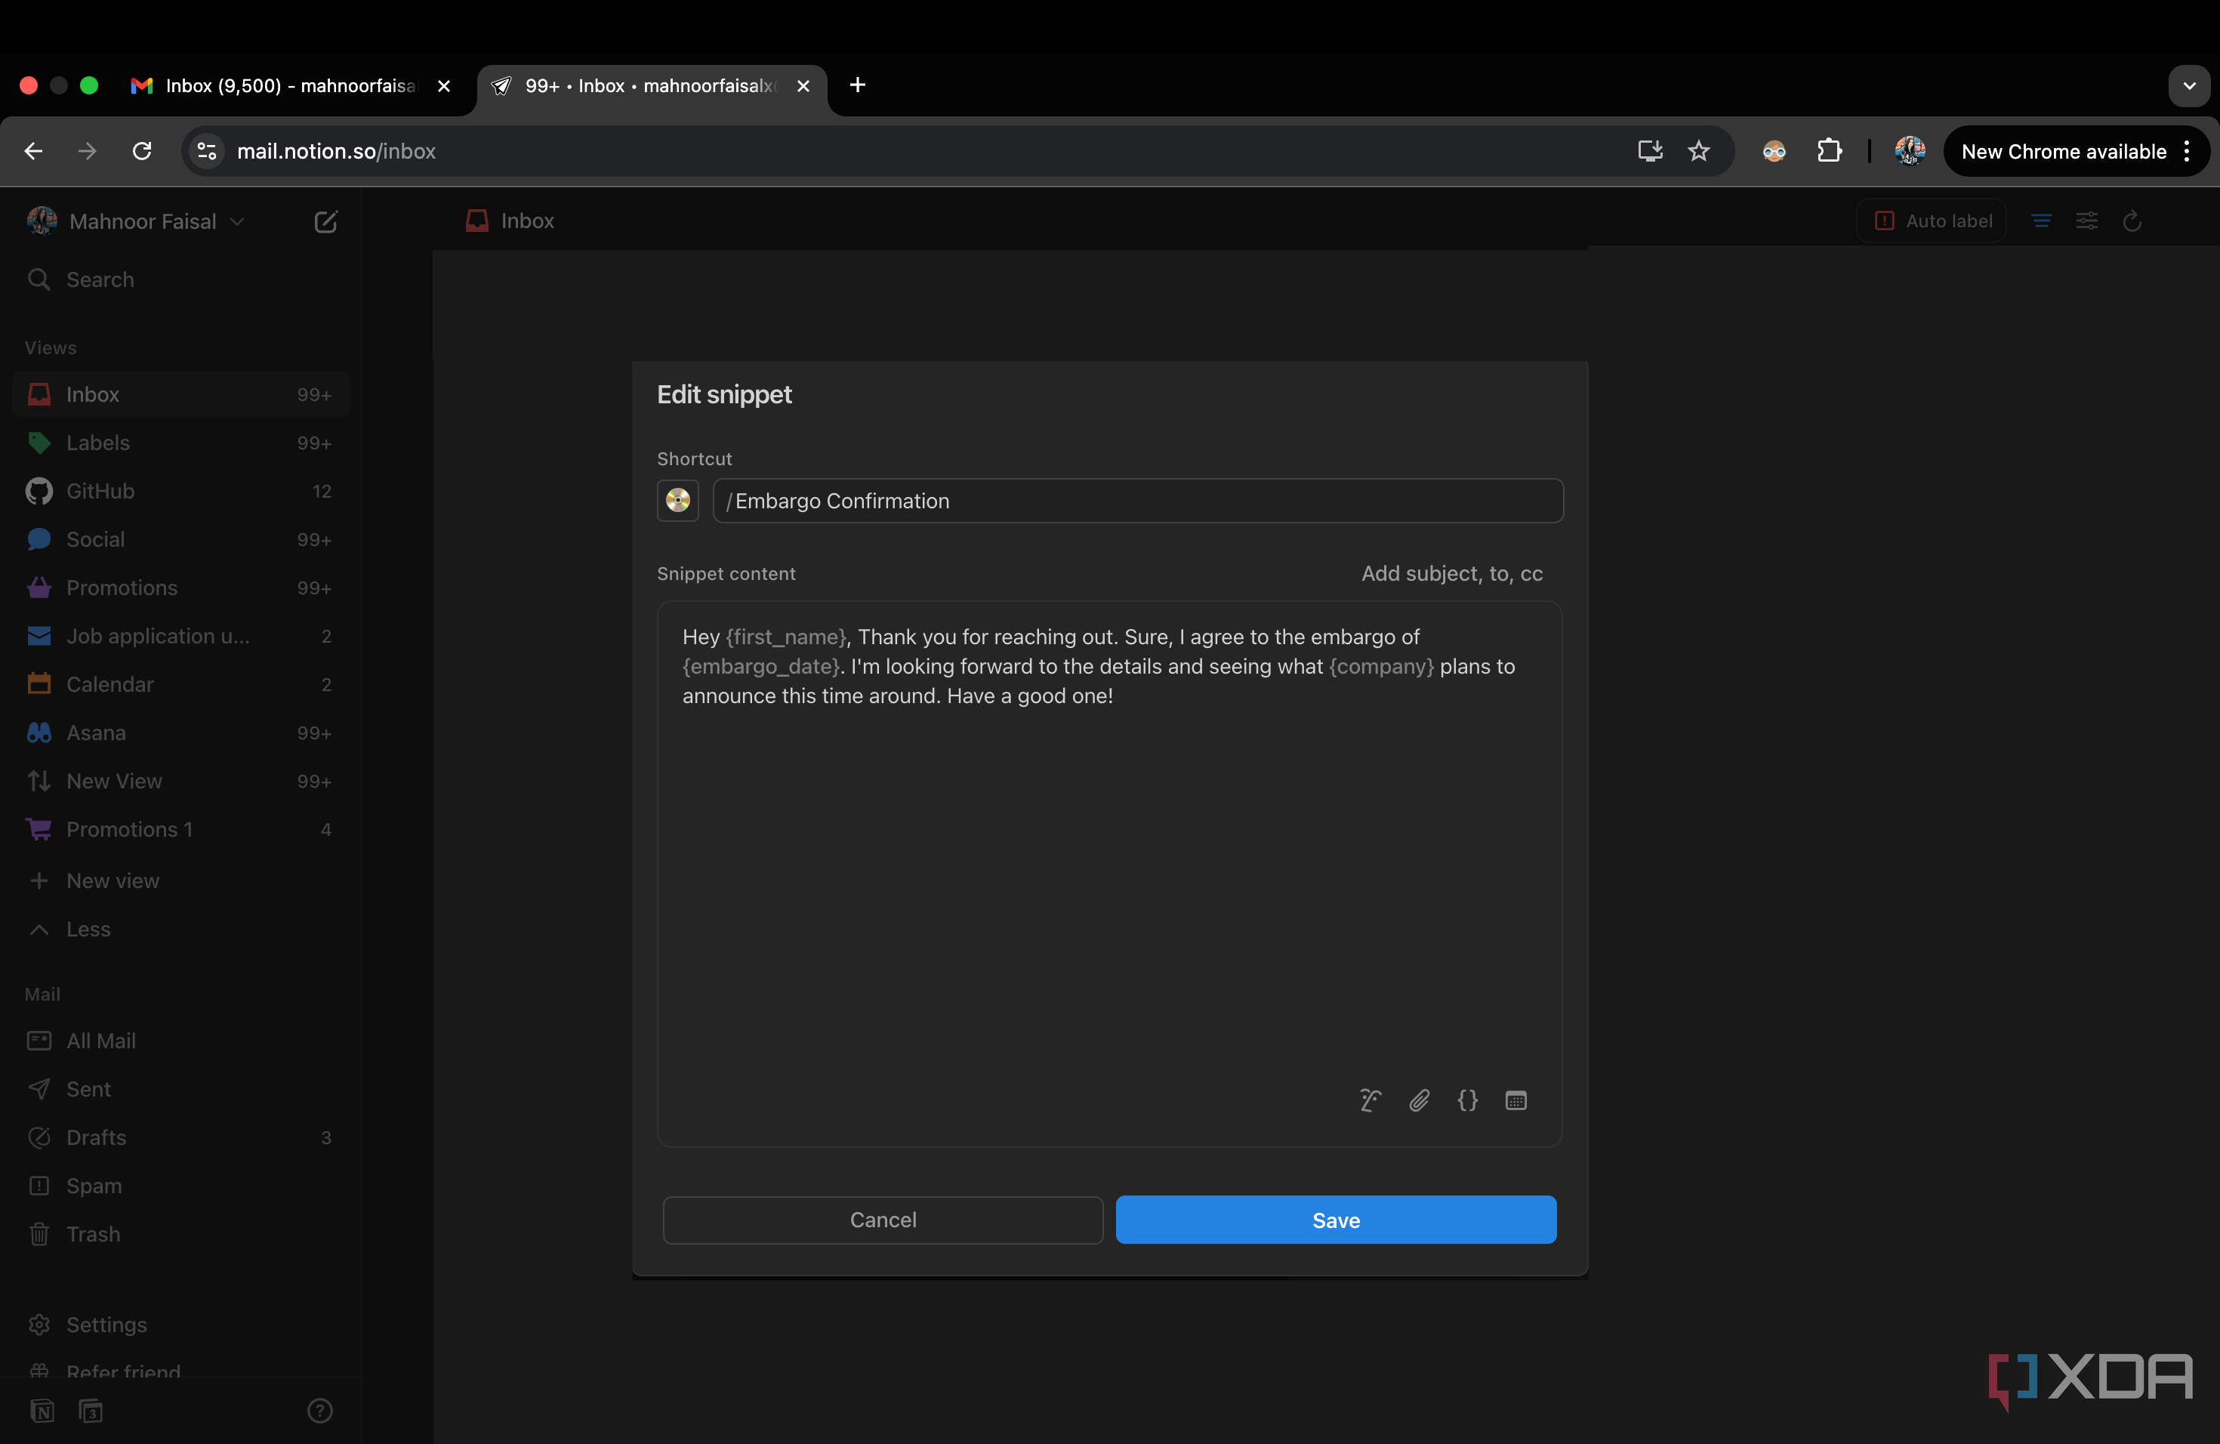This screenshot has height=1444, width=2220.
Task: Cancel editing the snippet
Action: point(883,1220)
